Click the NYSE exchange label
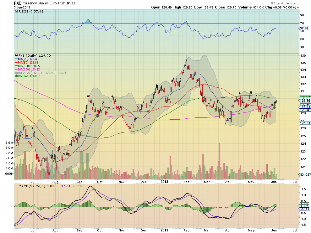 (71, 3)
